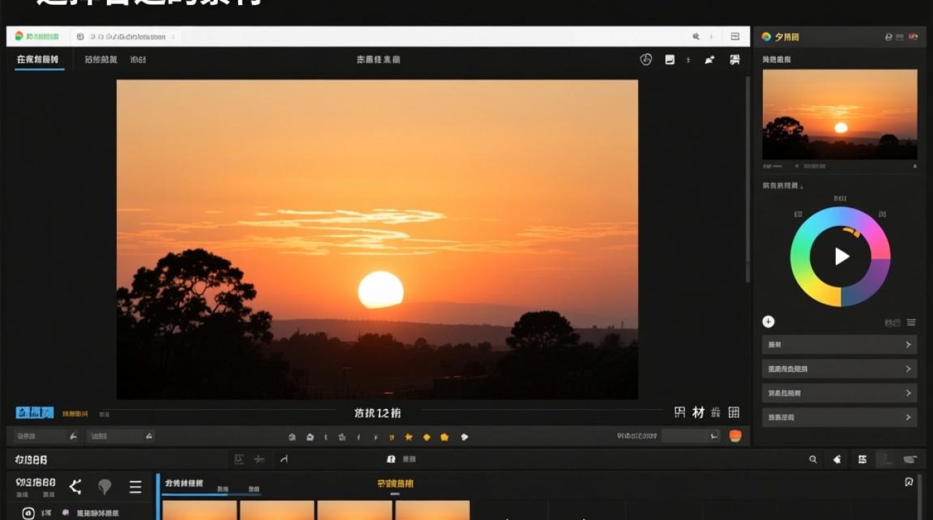Click the magnifier icon in the white address bar
Viewport: 933px width, 520px height.
(696, 37)
